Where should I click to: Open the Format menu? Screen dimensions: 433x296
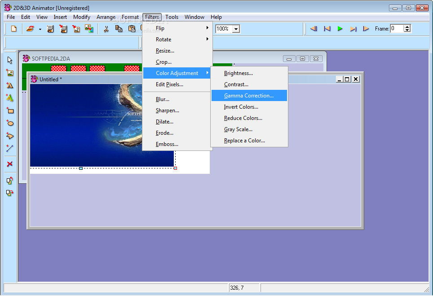[130, 17]
